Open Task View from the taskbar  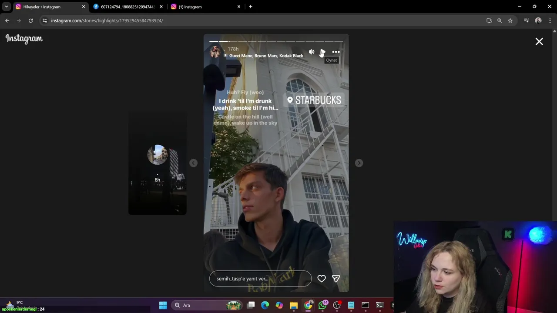click(251, 305)
